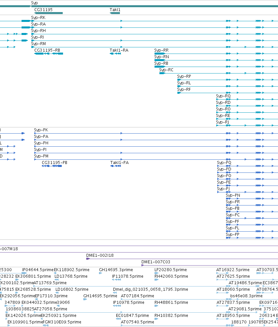Select transcript Syp-RI label
This screenshot has height=327, width=278.
(x=38, y=37)
